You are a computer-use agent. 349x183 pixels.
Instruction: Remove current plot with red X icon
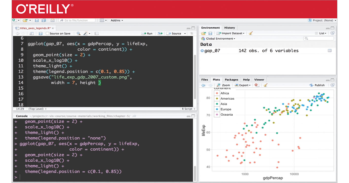pos(257,85)
